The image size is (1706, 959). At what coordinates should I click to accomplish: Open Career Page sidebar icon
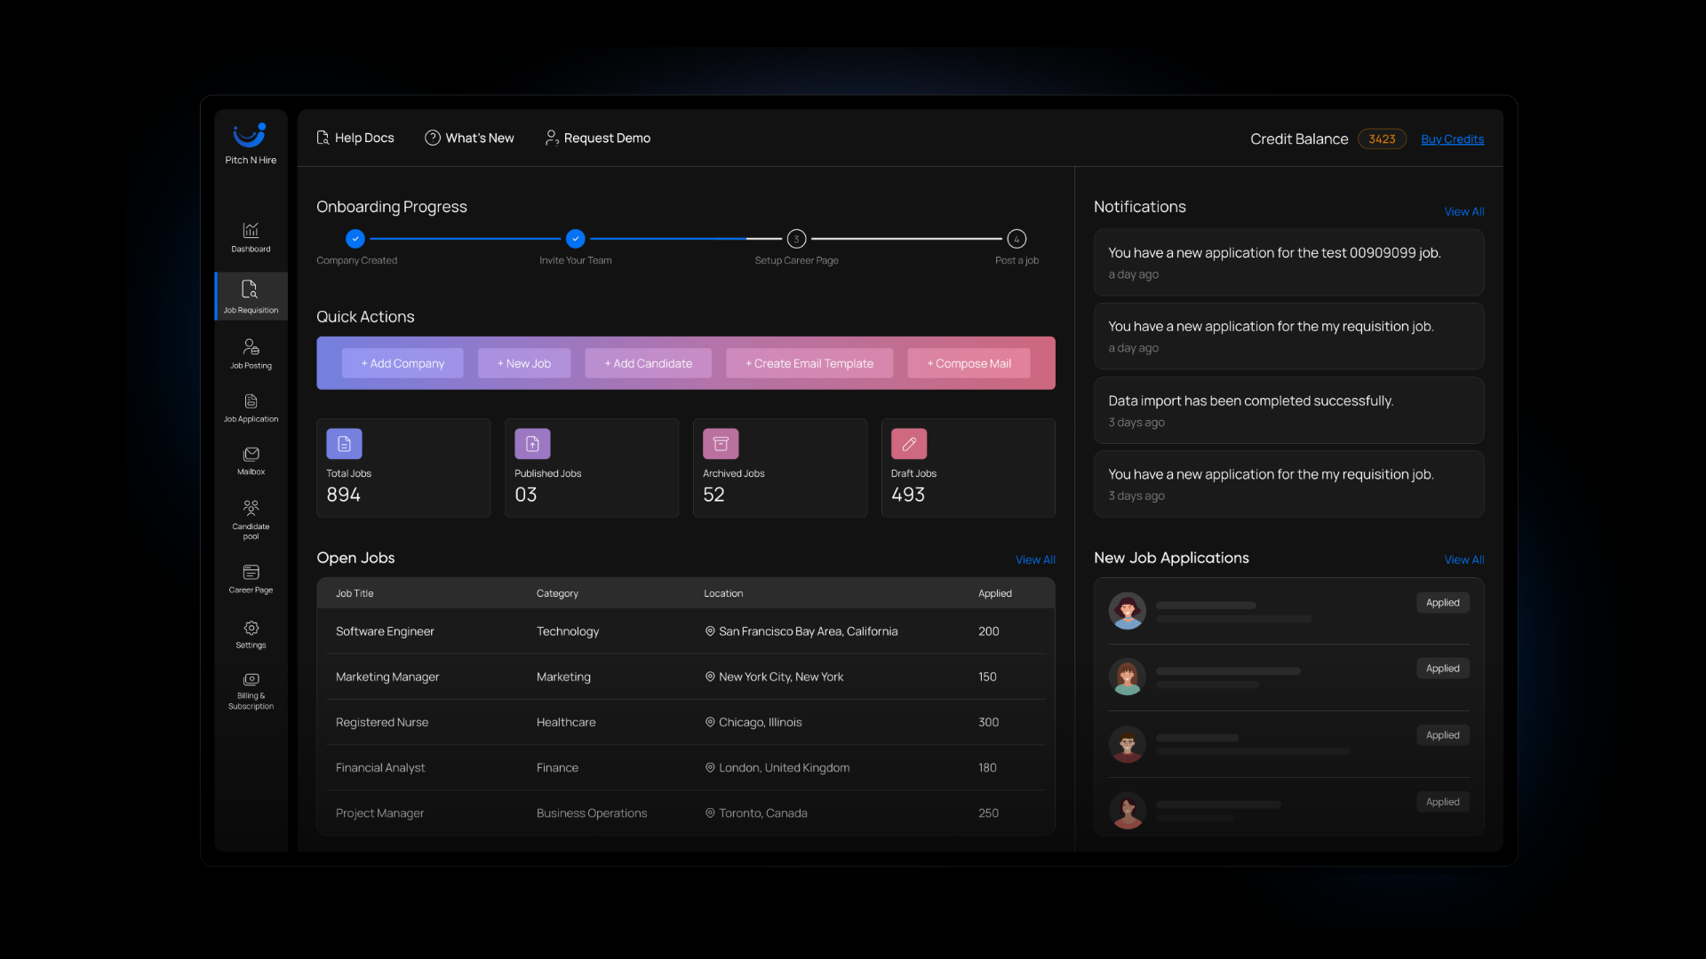point(251,573)
